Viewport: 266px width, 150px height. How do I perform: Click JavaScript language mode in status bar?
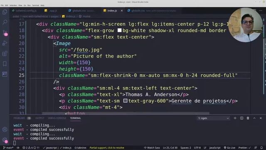click(x=215, y=148)
